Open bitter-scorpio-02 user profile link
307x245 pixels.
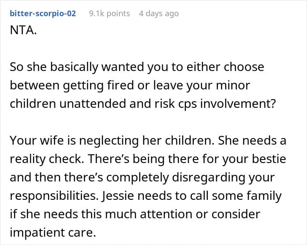43,14
